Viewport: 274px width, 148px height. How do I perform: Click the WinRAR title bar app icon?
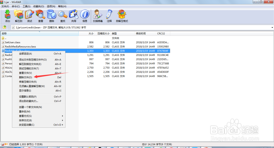click(2, 2)
